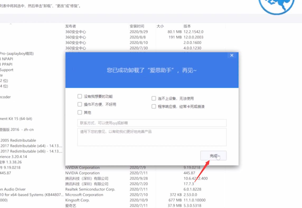Check the 没有我想要的功能 checkbox
302x208 pixels.
click(80, 96)
